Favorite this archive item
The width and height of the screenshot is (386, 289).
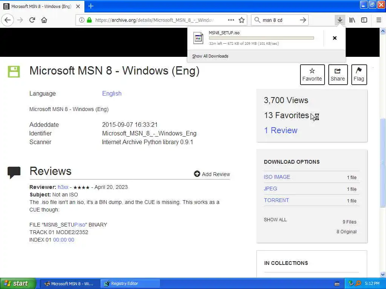click(x=312, y=75)
